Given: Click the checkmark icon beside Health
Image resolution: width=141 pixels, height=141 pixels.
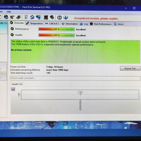Looking at the screenshot, I should pos(12,35).
